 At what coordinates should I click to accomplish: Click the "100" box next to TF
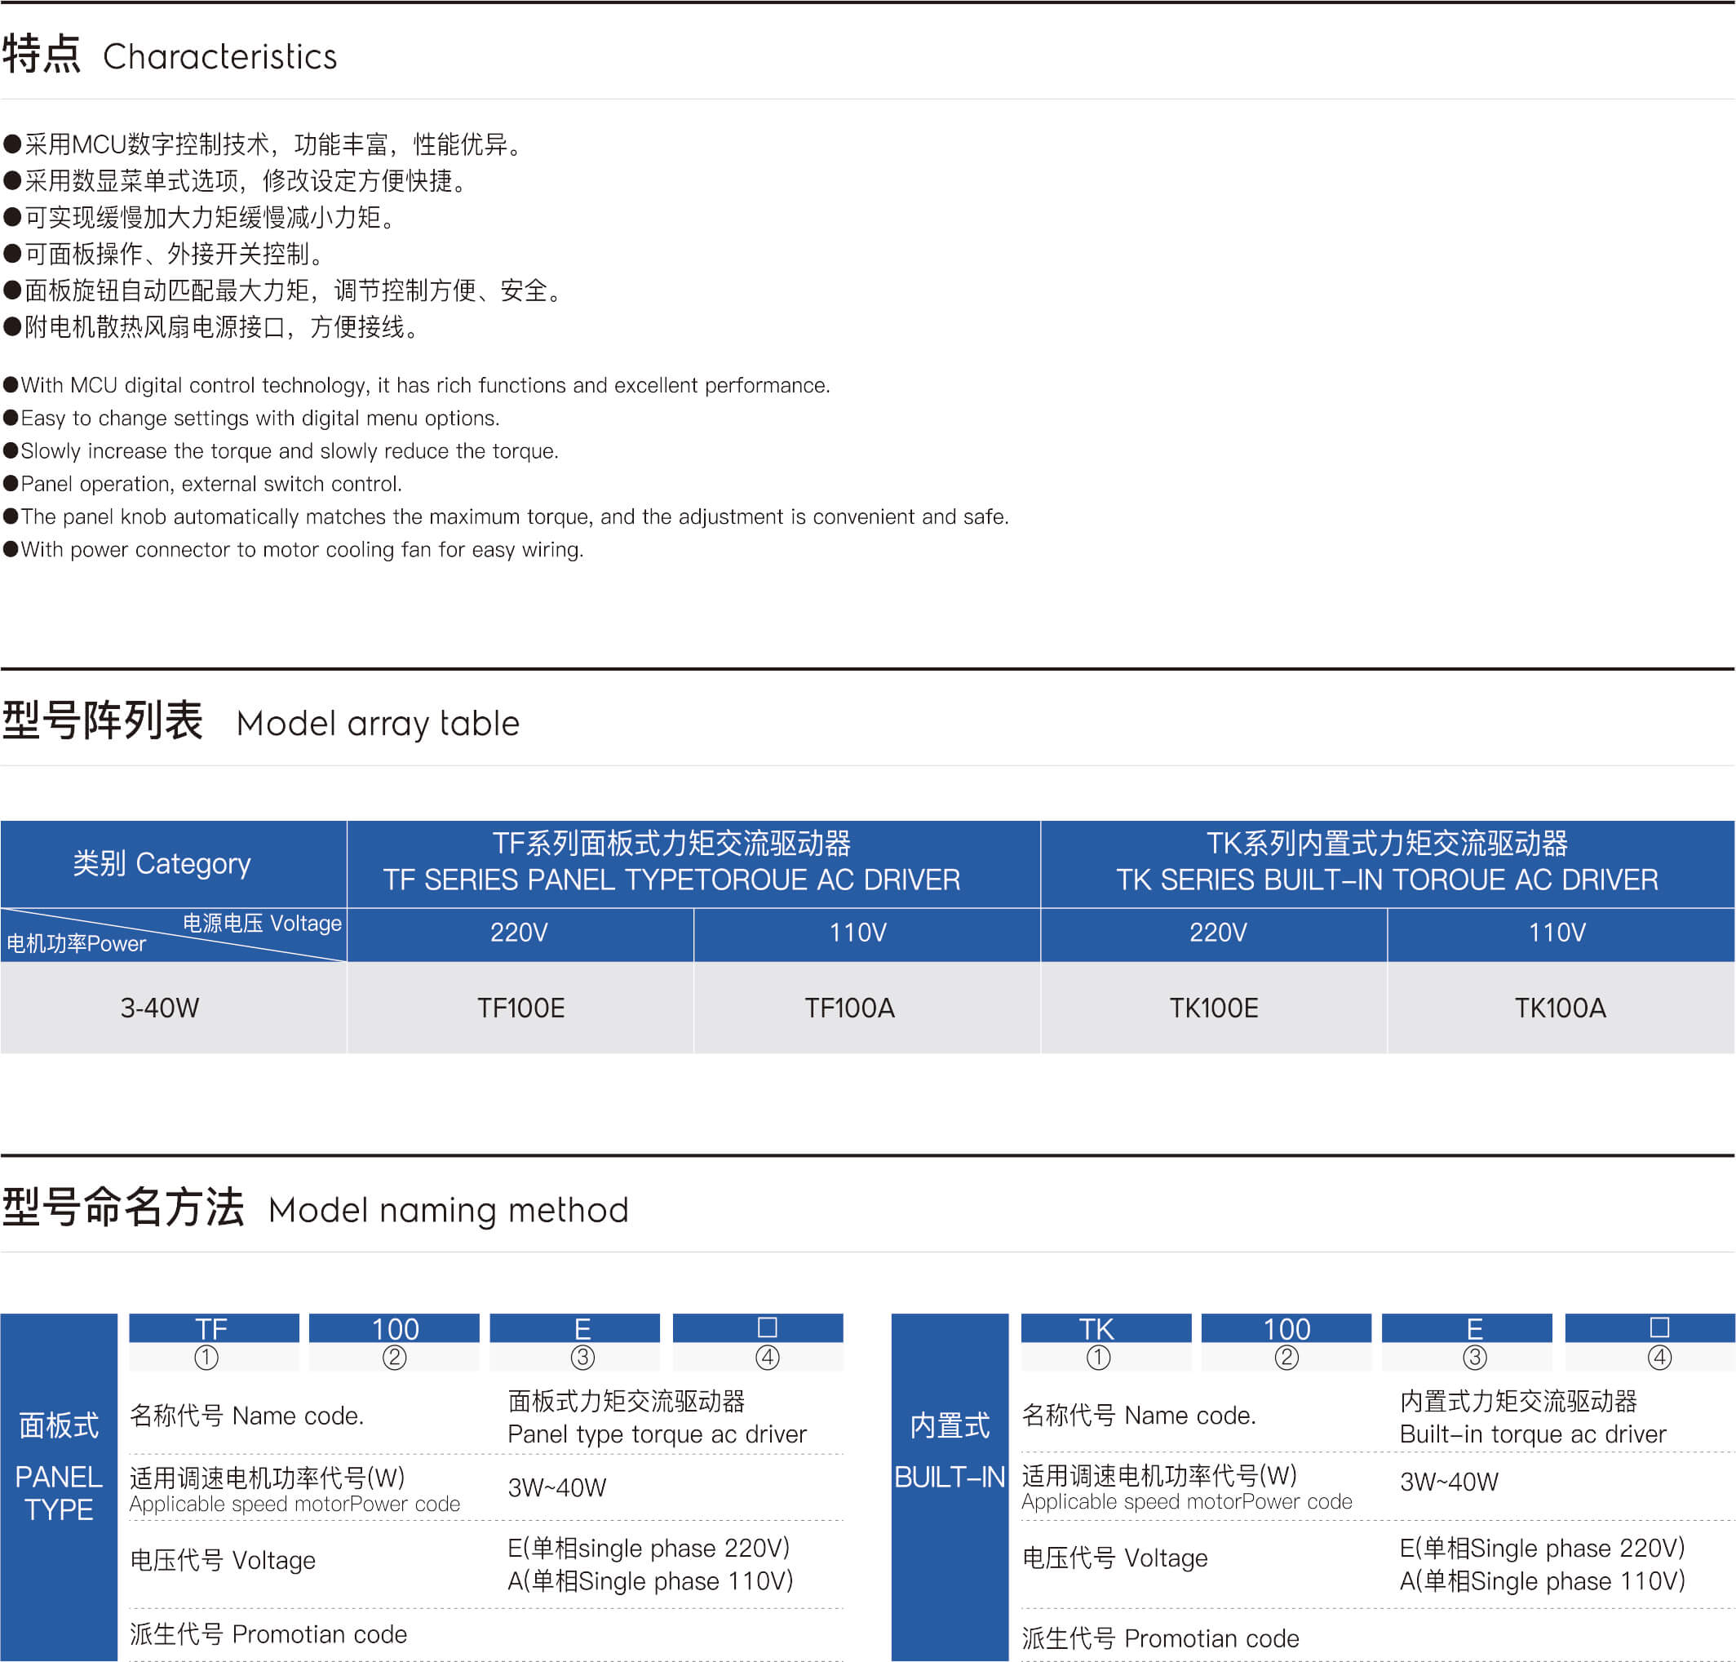[x=394, y=1328]
